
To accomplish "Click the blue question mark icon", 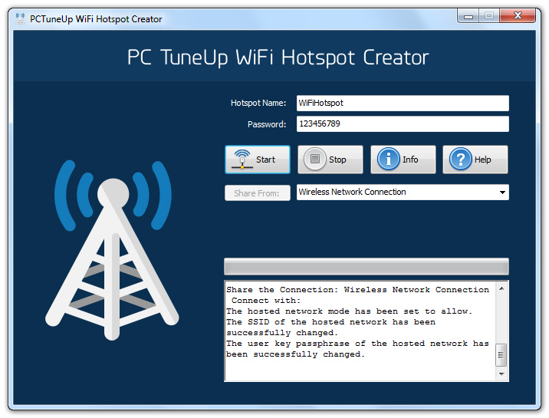I will (460, 159).
